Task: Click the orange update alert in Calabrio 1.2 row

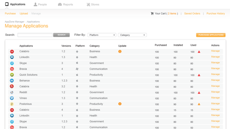Action: coord(120,52)
